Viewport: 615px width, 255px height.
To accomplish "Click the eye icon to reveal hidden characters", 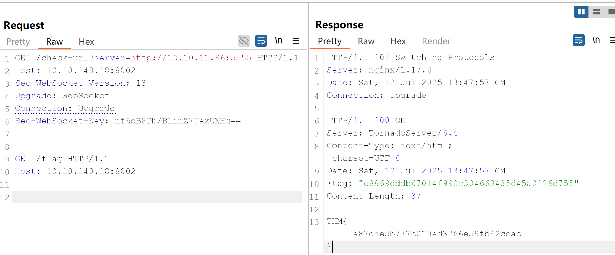I will pos(244,41).
